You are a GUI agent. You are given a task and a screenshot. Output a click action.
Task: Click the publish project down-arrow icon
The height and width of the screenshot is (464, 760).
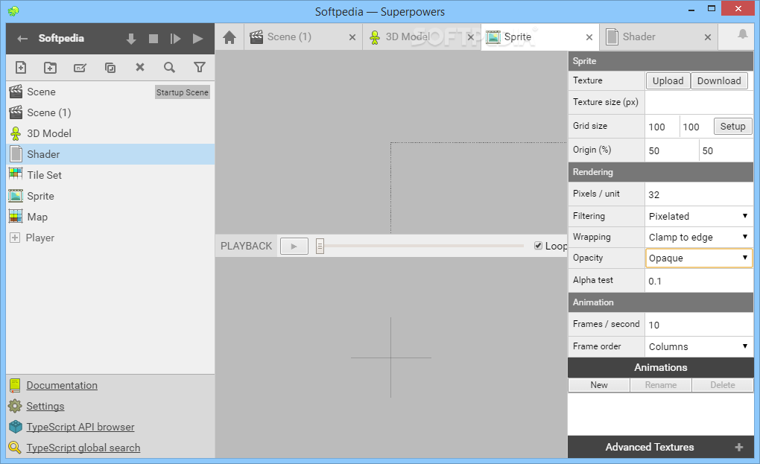[x=131, y=39]
